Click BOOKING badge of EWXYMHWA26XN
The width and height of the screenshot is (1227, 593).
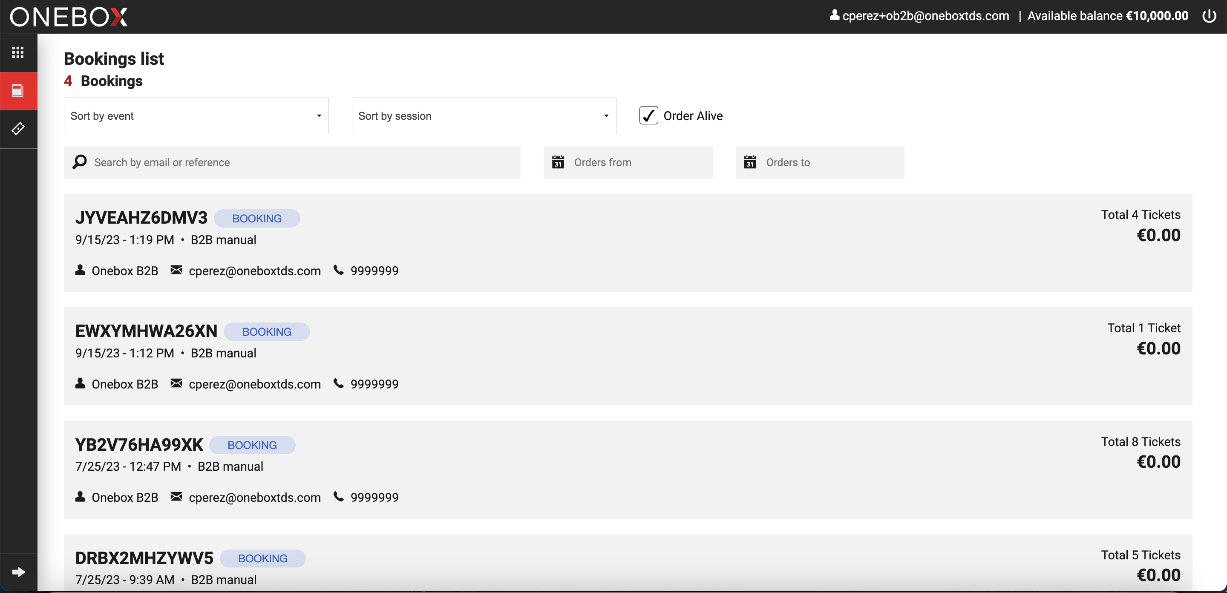pos(267,331)
